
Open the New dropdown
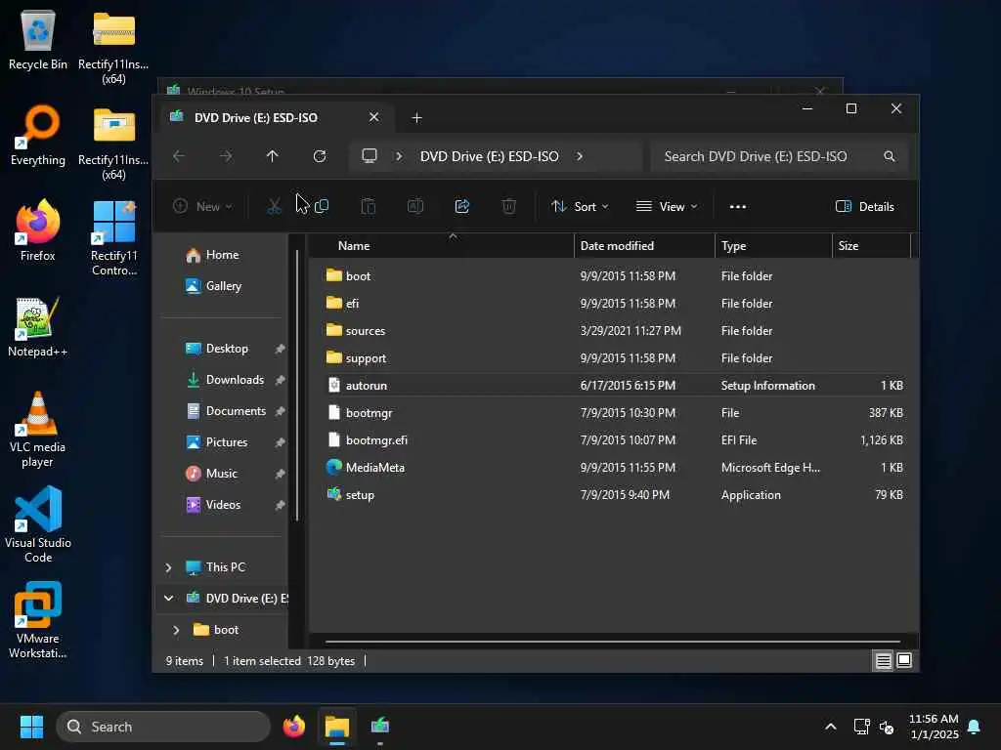tap(202, 207)
